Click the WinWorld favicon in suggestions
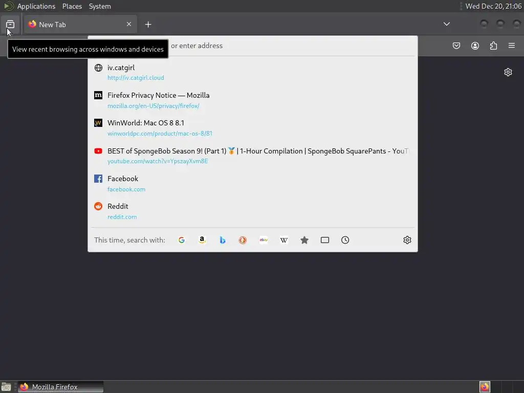The width and height of the screenshot is (524, 393). click(98, 123)
